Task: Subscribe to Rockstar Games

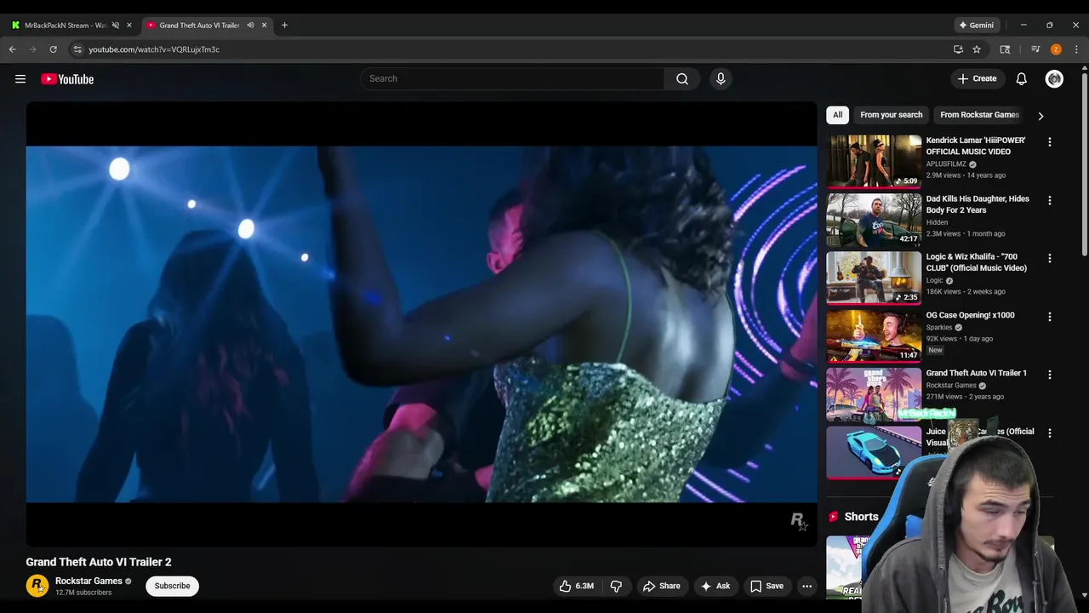Action: (x=172, y=586)
